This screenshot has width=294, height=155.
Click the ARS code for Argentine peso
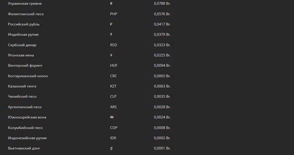(113, 107)
